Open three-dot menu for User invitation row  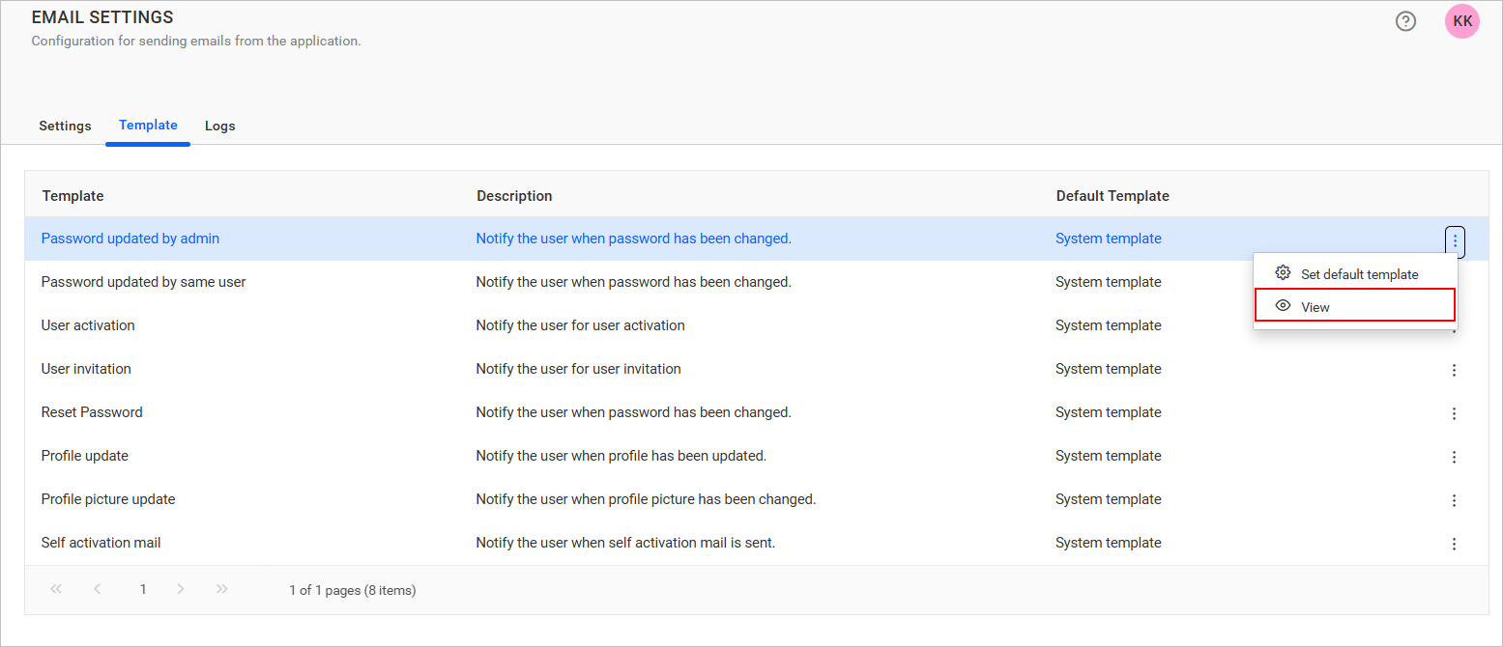click(1454, 370)
